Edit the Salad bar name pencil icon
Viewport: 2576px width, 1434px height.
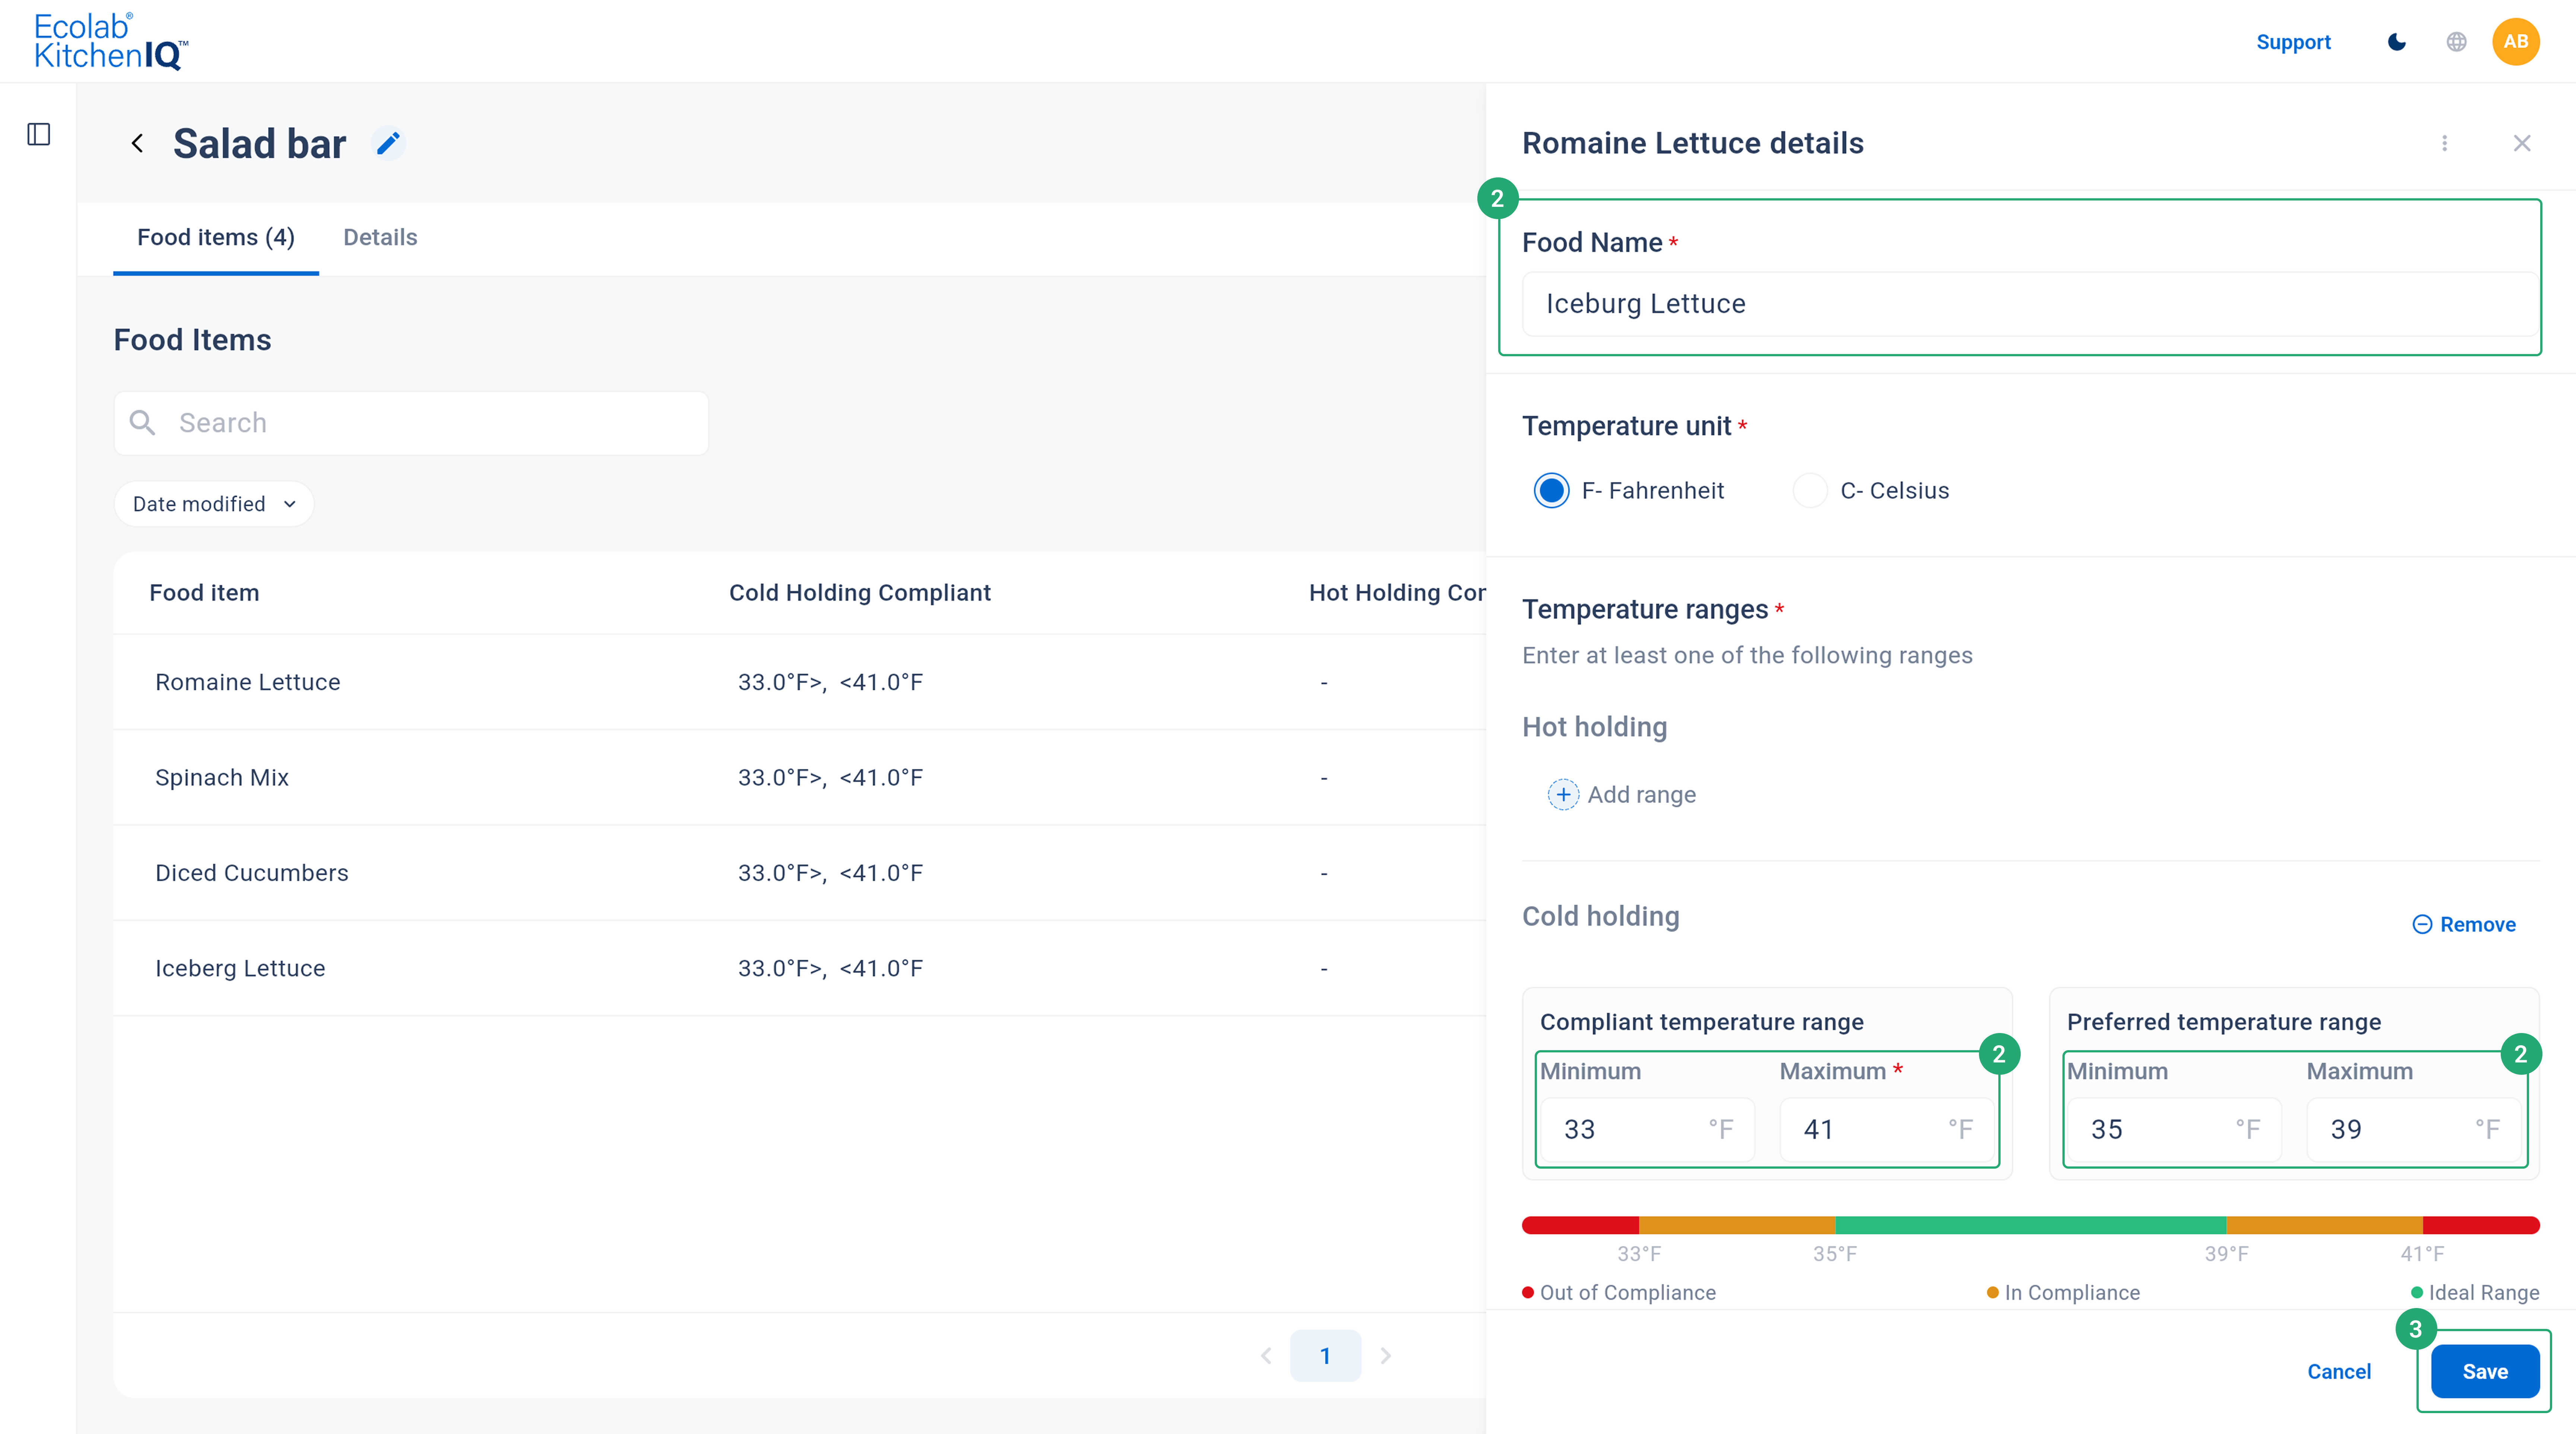[x=388, y=144]
